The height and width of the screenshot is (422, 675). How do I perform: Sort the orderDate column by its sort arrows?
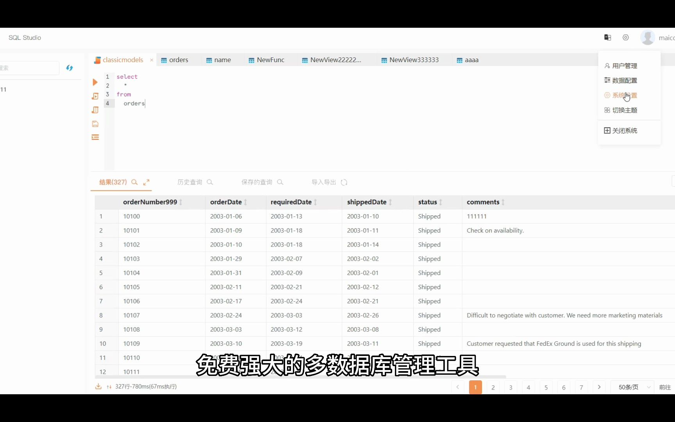click(246, 202)
